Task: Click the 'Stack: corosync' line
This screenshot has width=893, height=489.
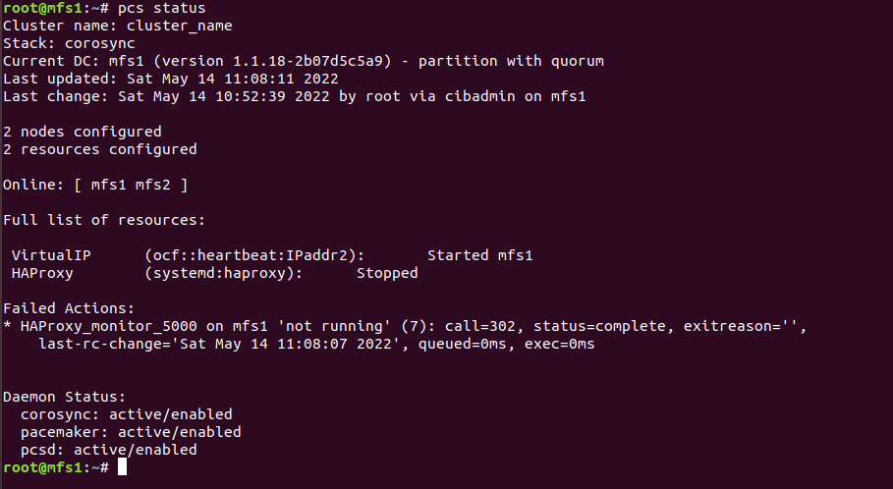Action: (x=69, y=43)
